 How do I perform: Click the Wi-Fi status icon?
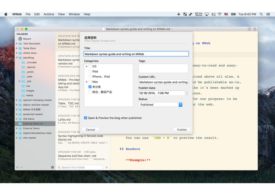click(220, 14)
